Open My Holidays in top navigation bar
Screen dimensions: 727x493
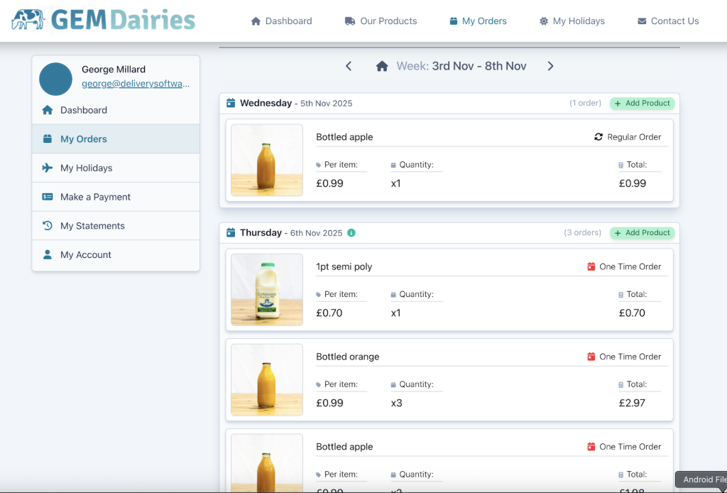[572, 21]
